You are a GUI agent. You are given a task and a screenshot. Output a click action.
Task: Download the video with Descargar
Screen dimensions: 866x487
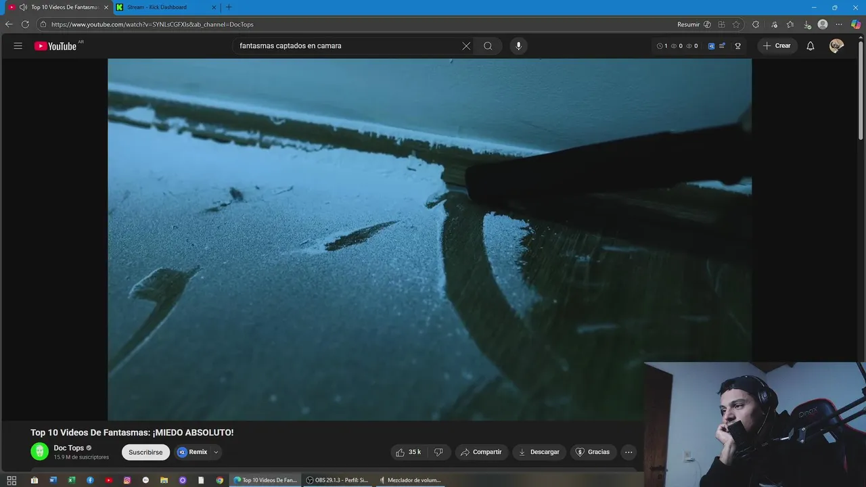click(539, 452)
